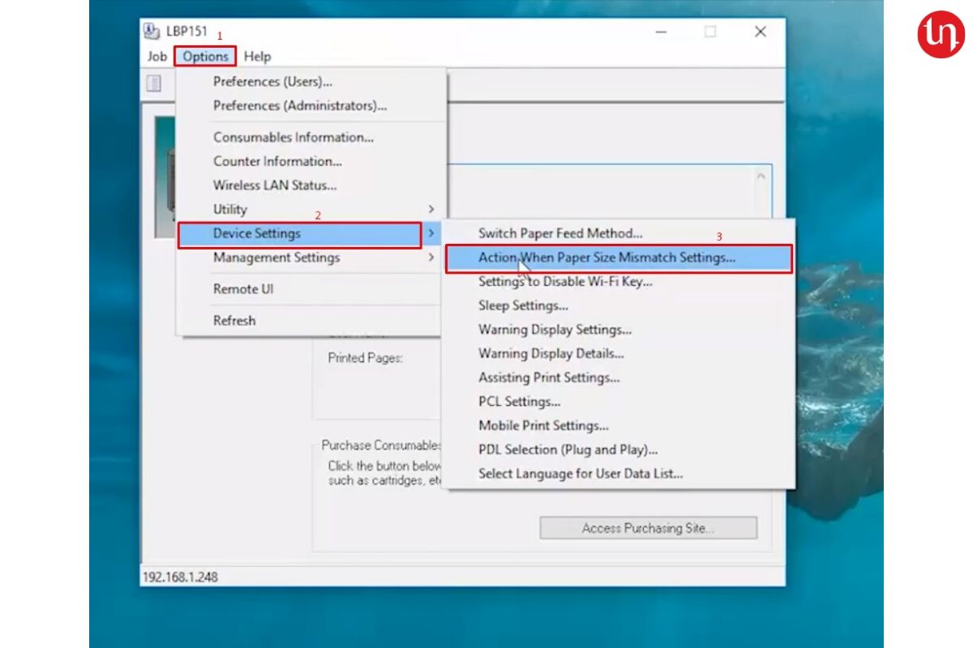Select Settings to Disable Wi-Fi Key...
The width and height of the screenshot is (973, 648).
(619, 282)
